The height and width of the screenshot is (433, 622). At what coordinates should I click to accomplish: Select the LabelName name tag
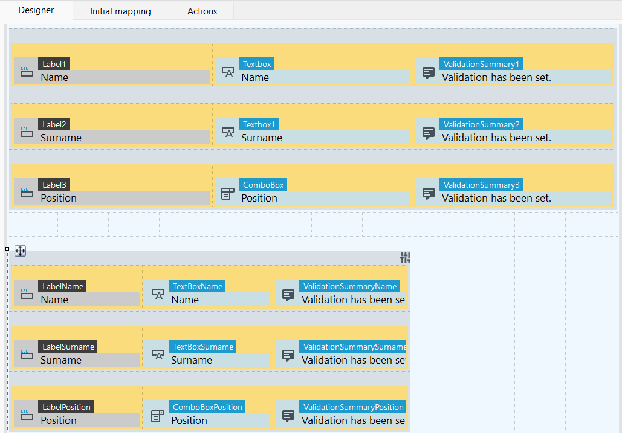(x=62, y=286)
